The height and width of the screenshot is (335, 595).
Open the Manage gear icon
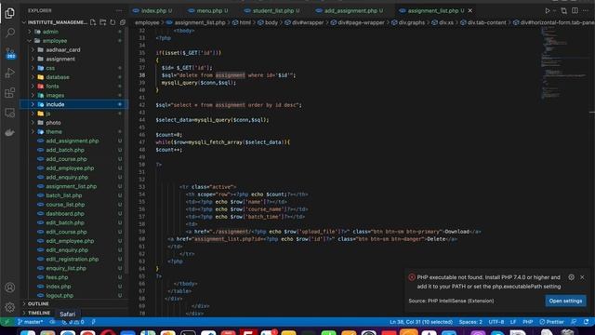[10, 307]
